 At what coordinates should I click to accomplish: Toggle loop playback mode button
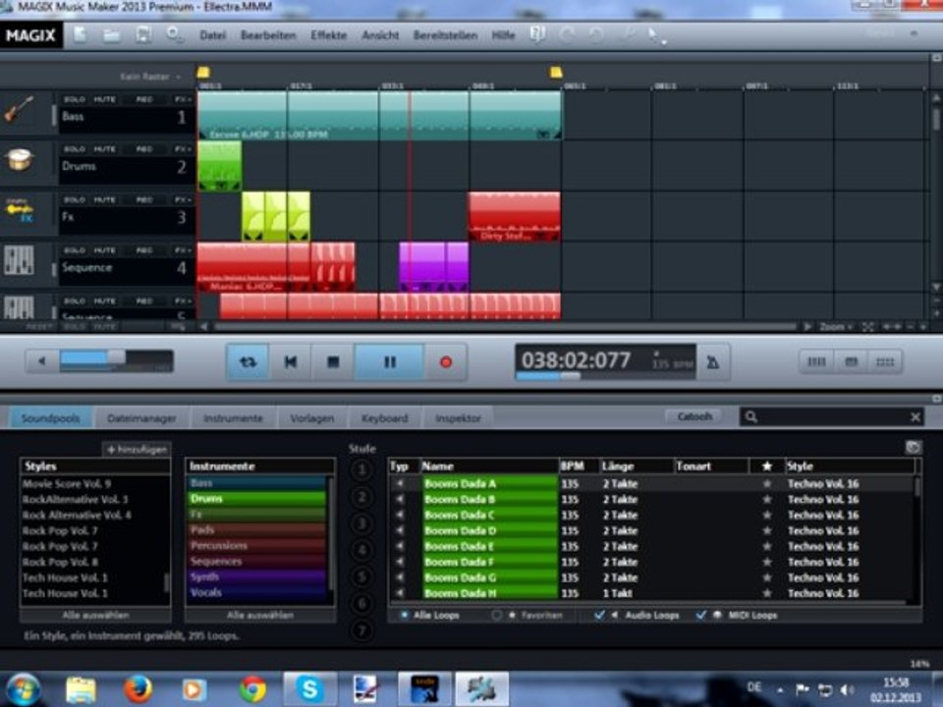click(x=248, y=362)
